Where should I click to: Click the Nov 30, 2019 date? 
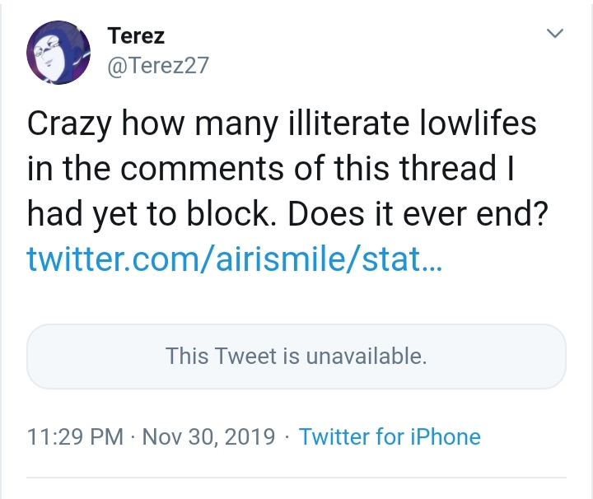click(x=208, y=436)
